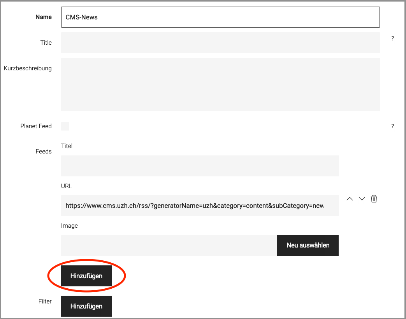The width and height of the screenshot is (406, 319).
Task: Delete the feed using the trash icon
Action: click(x=374, y=199)
